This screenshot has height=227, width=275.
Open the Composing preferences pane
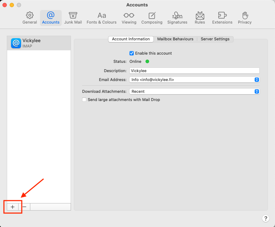click(152, 18)
